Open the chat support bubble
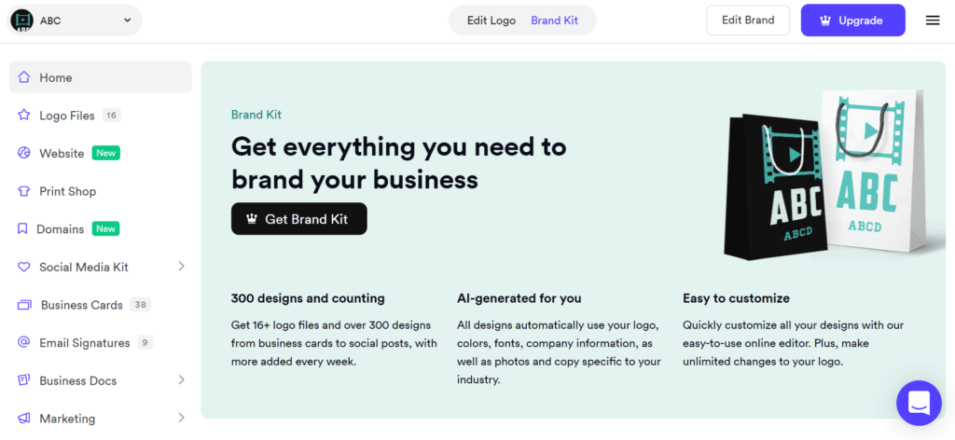Viewport: 955px width, 440px height. [919, 403]
